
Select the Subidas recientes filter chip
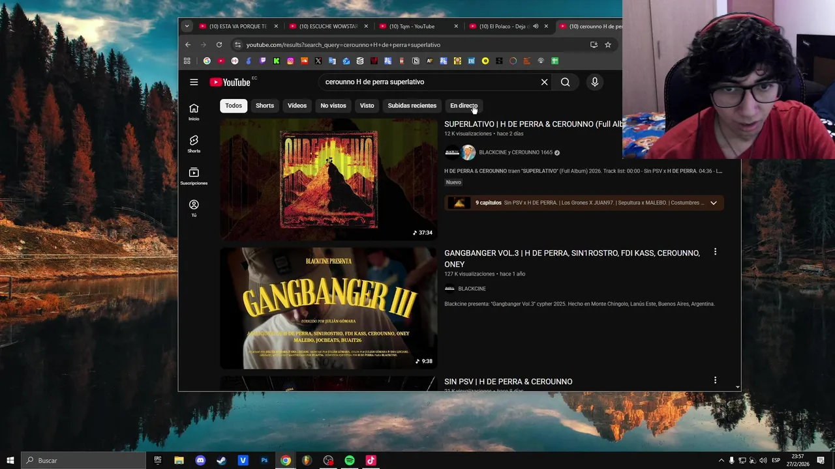pos(412,106)
